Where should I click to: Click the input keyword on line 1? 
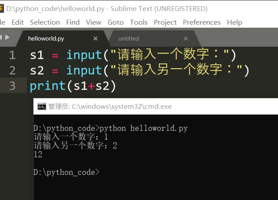coord(84,55)
